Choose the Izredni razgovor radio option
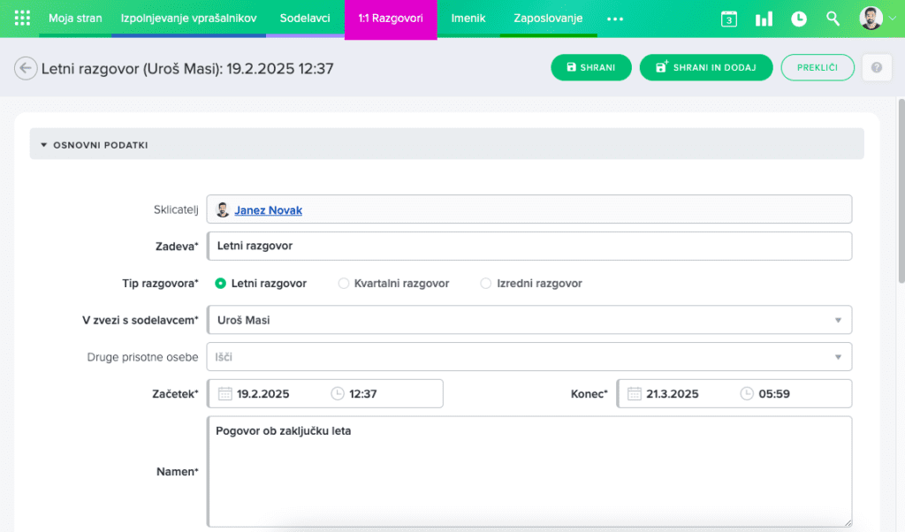The height and width of the screenshot is (532, 905). coord(486,284)
